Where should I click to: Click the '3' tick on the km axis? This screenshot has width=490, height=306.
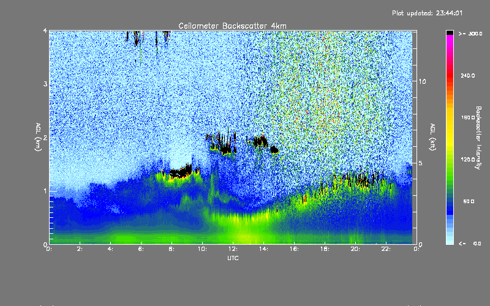pos(45,84)
